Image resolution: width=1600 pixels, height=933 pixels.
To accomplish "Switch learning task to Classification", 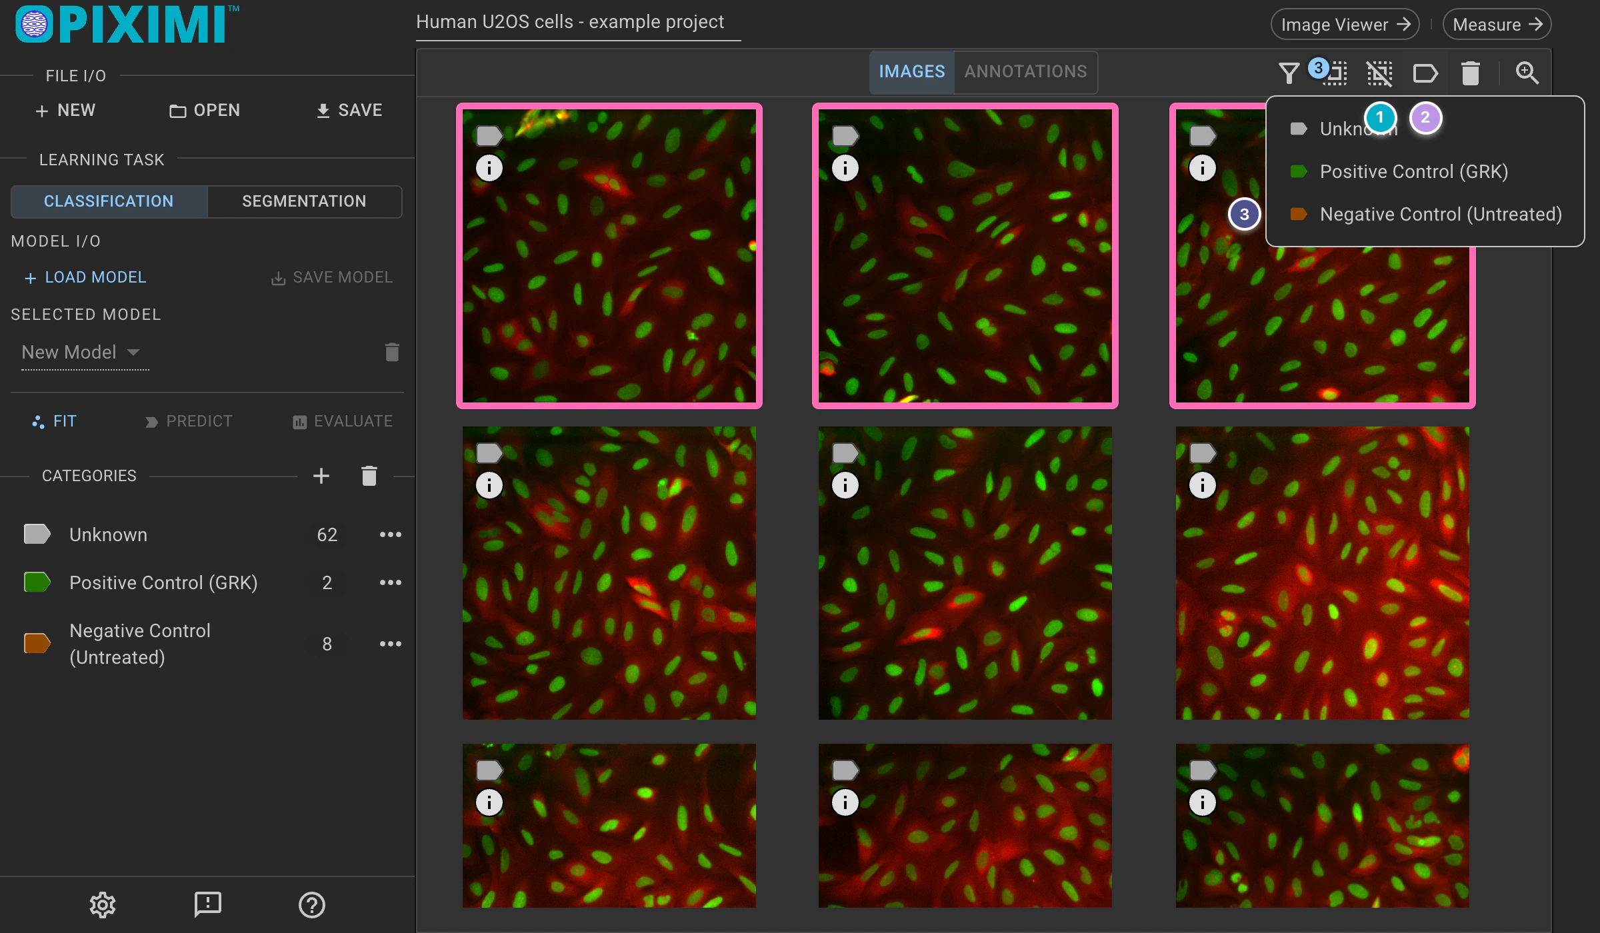I will point(109,201).
